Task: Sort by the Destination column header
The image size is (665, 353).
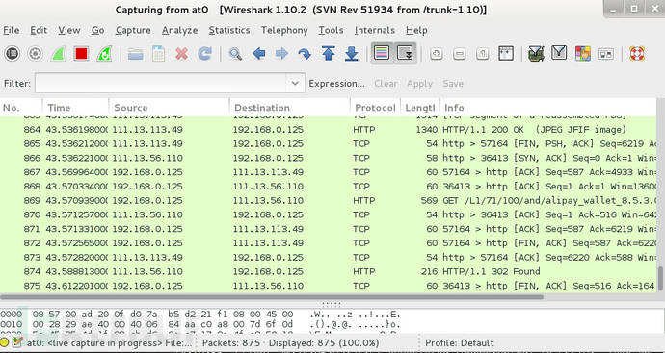Action: tap(290, 108)
